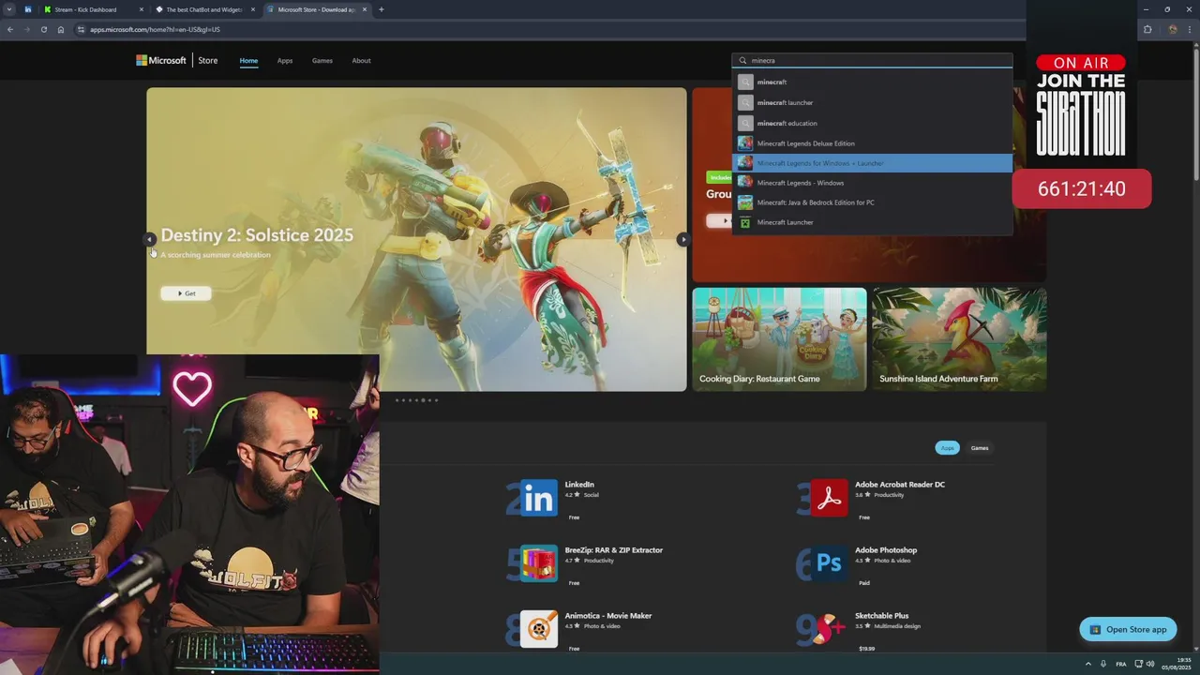Image resolution: width=1200 pixels, height=675 pixels.
Task: Click the site information icon in address bar
Action: pos(82,29)
